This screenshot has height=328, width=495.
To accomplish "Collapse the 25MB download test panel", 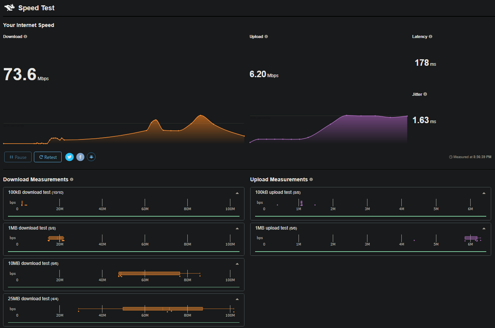I will pos(237,299).
